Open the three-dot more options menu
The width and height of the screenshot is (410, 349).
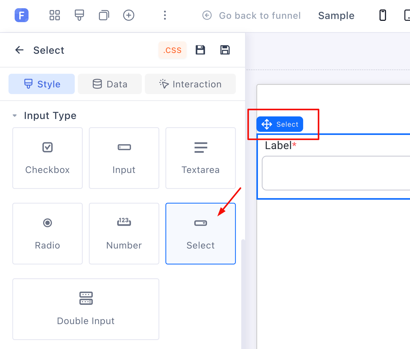pos(165,15)
